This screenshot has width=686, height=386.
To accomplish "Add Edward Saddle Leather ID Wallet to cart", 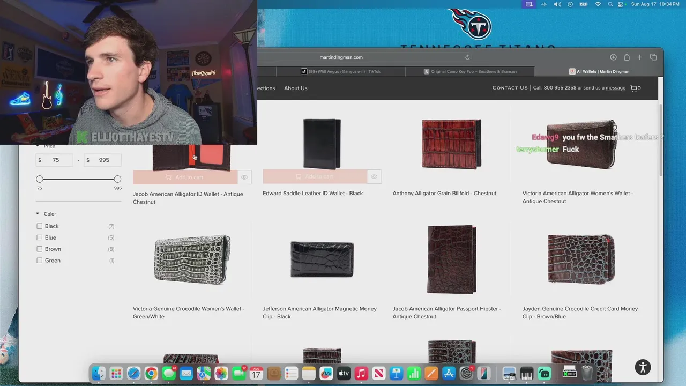I will 315,177.
